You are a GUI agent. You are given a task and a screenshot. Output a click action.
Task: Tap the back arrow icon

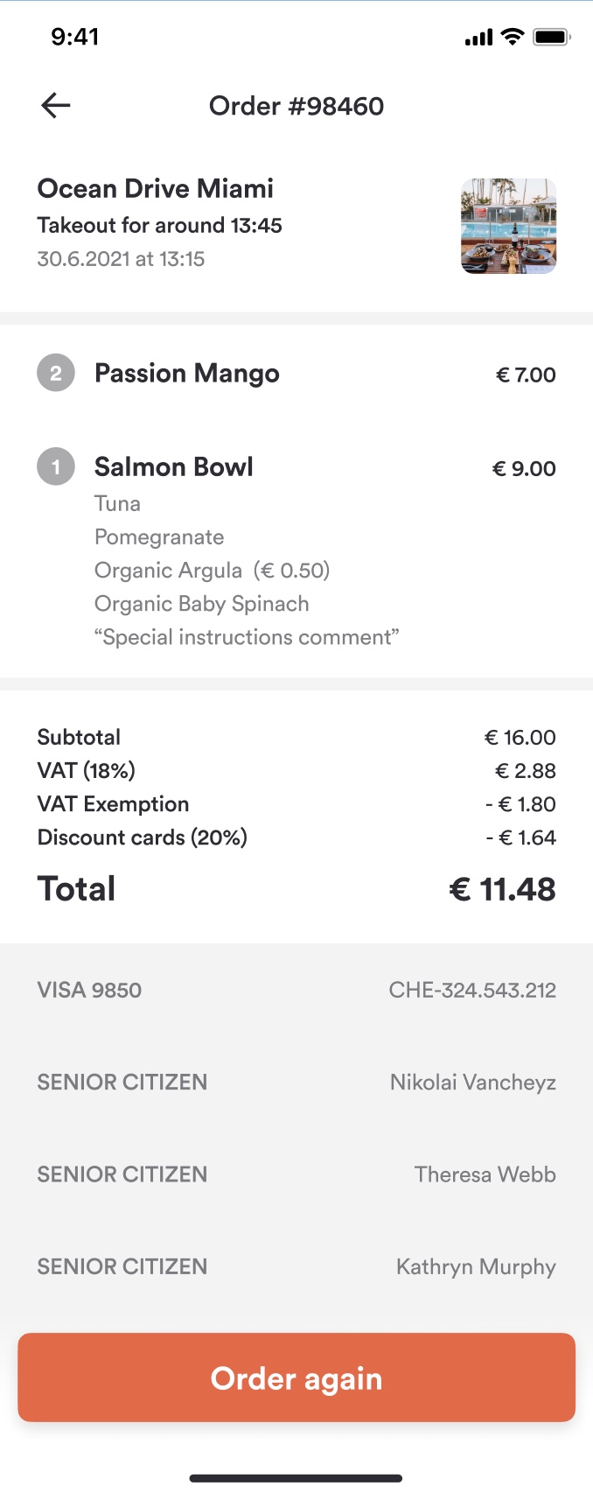(x=55, y=106)
